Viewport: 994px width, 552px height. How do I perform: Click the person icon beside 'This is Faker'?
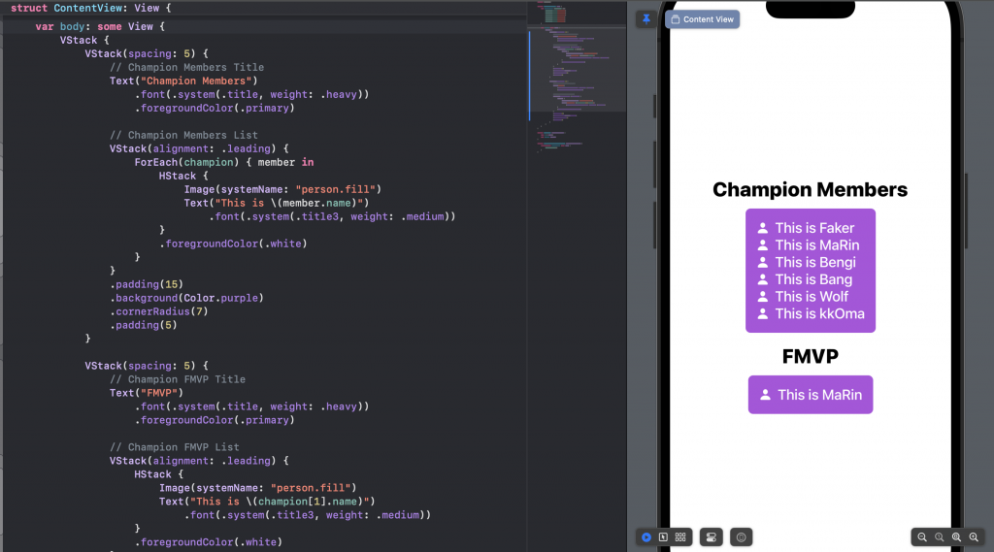coord(763,228)
